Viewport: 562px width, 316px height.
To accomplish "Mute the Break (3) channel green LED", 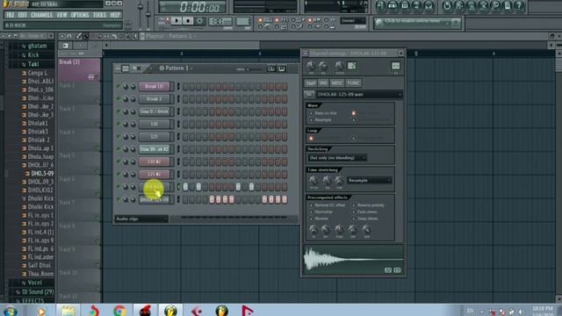I will (x=118, y=86).
